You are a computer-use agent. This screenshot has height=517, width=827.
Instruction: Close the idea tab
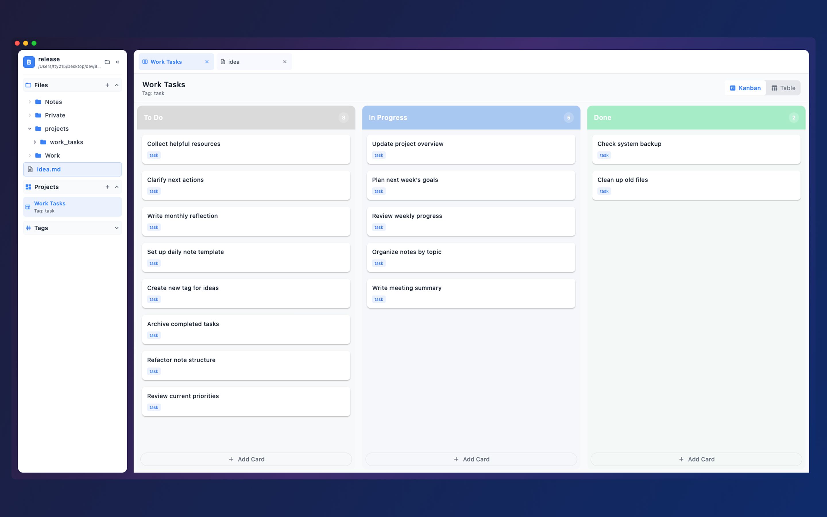point(285,61)
